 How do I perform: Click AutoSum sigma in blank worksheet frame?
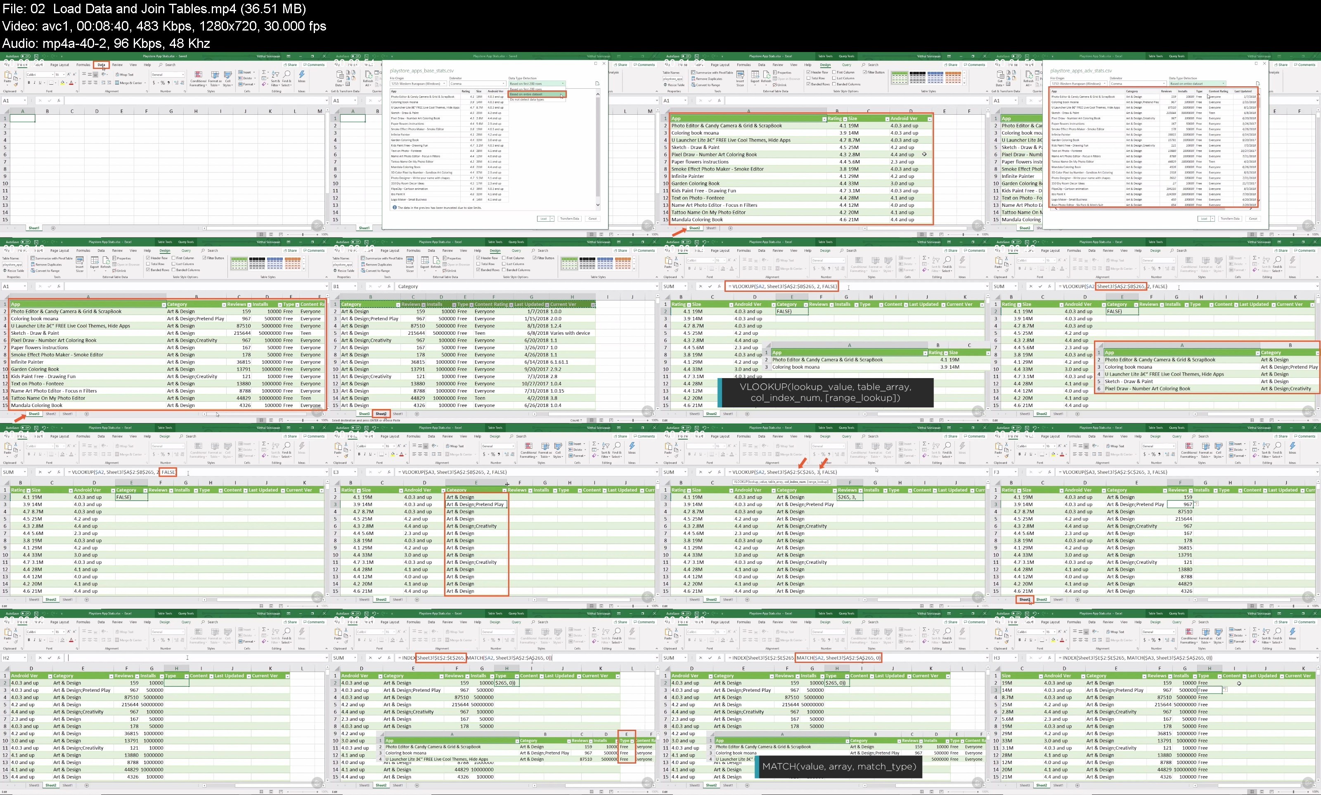(x=264, y=72)
